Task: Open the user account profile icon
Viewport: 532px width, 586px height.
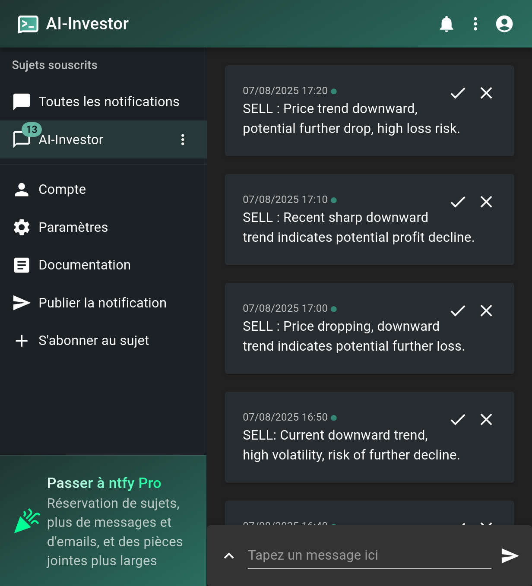Action: click(x=504, y=24)
